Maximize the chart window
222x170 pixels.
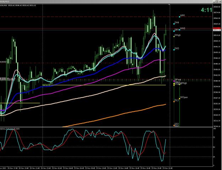[217, 1]
